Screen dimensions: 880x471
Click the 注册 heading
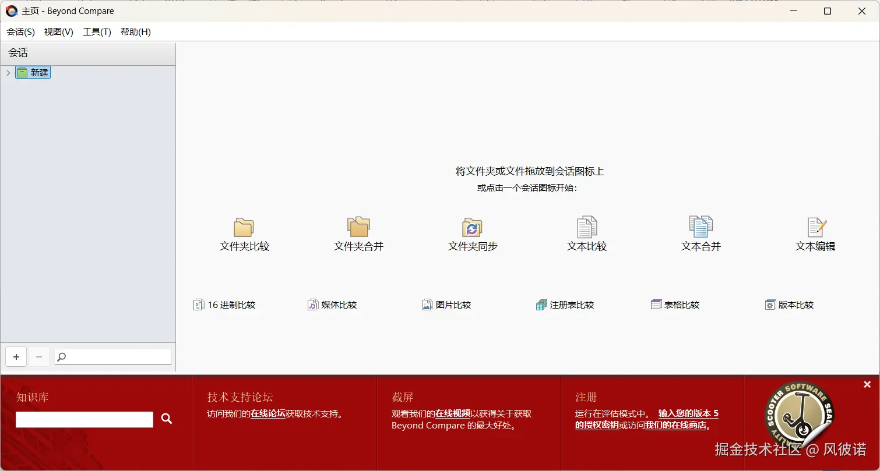click(x=586, y=398)
